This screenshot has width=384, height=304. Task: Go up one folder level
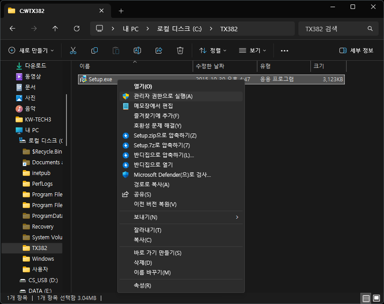pos(55,29)
